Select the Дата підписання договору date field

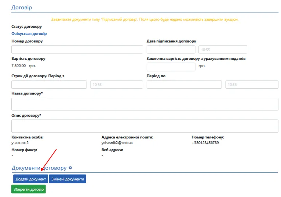[x=171, y=49]
